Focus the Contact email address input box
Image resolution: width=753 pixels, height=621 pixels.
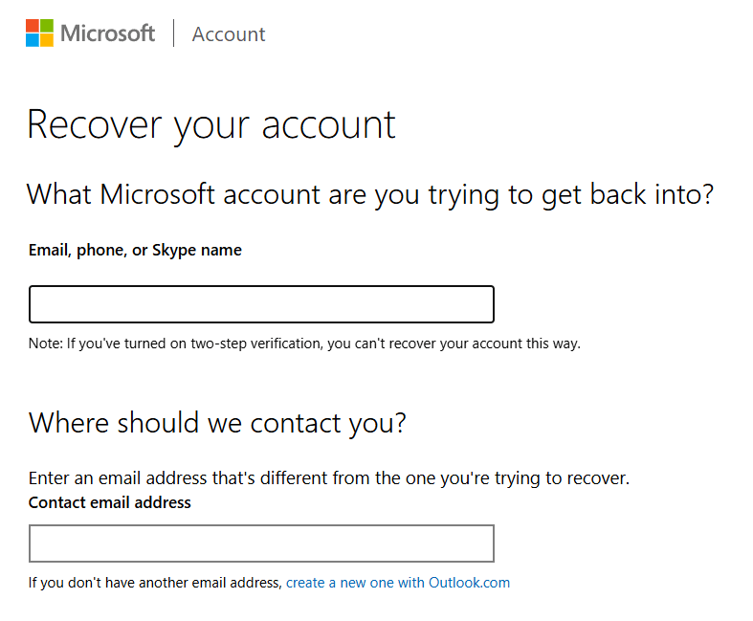(261, 543)
